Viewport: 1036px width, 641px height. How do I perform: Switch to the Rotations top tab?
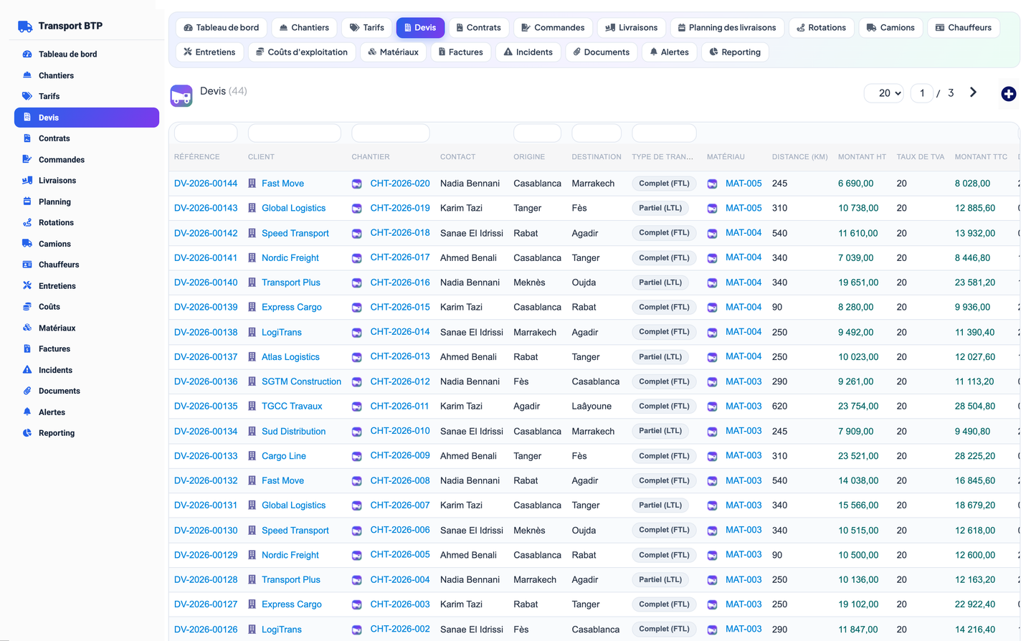coord(821,28)
